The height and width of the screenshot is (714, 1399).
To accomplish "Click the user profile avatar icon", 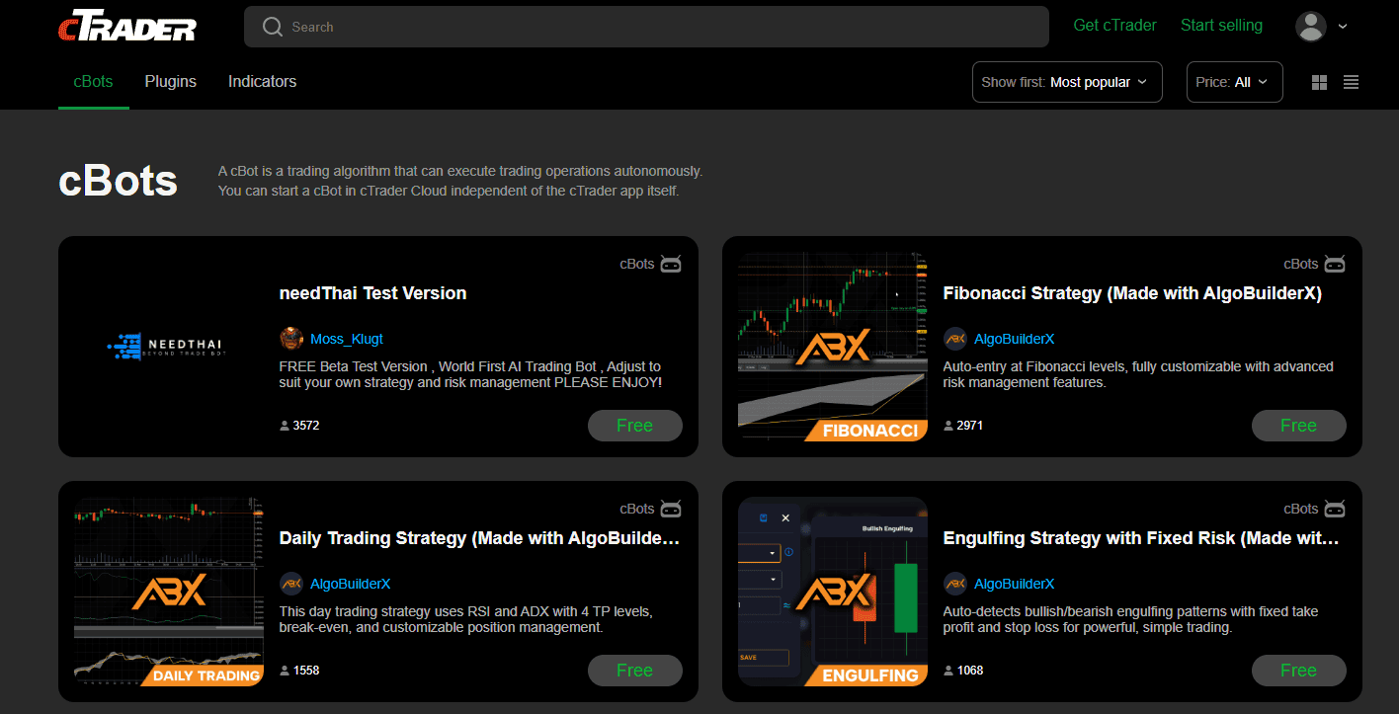I will [1310, 27].
